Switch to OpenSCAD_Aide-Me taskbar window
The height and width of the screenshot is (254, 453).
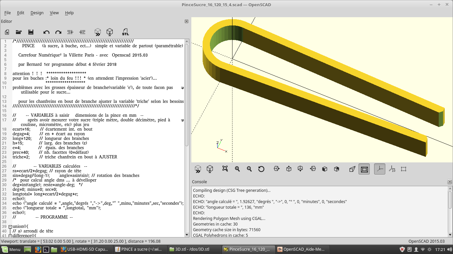pos(301,249)
